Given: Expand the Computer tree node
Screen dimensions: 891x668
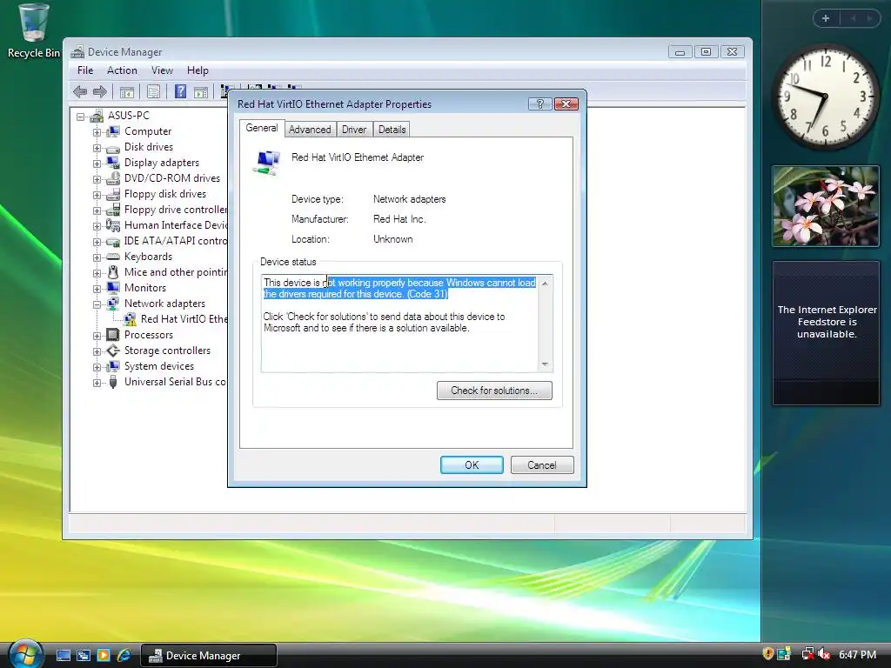Looking at the screenshot, I should (97, 132).
